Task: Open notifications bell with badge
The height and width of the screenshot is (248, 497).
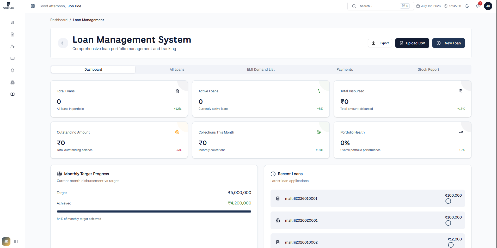Action: 478,6
